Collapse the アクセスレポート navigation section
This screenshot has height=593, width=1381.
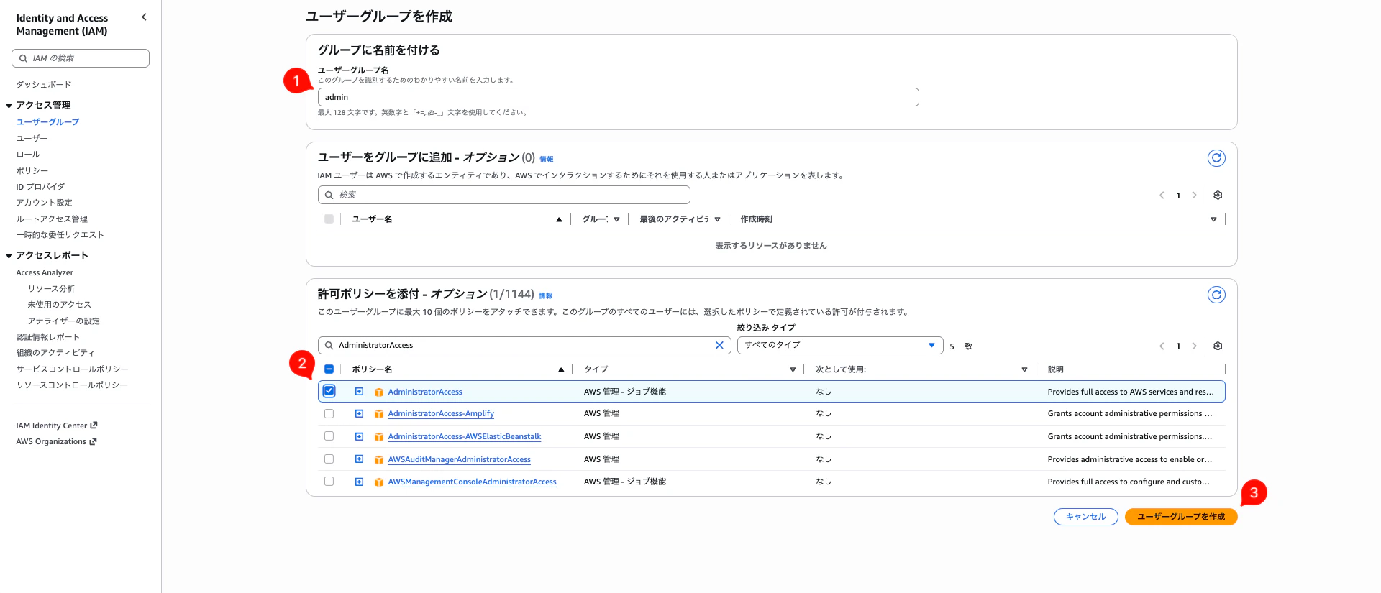tap(9, 256)
